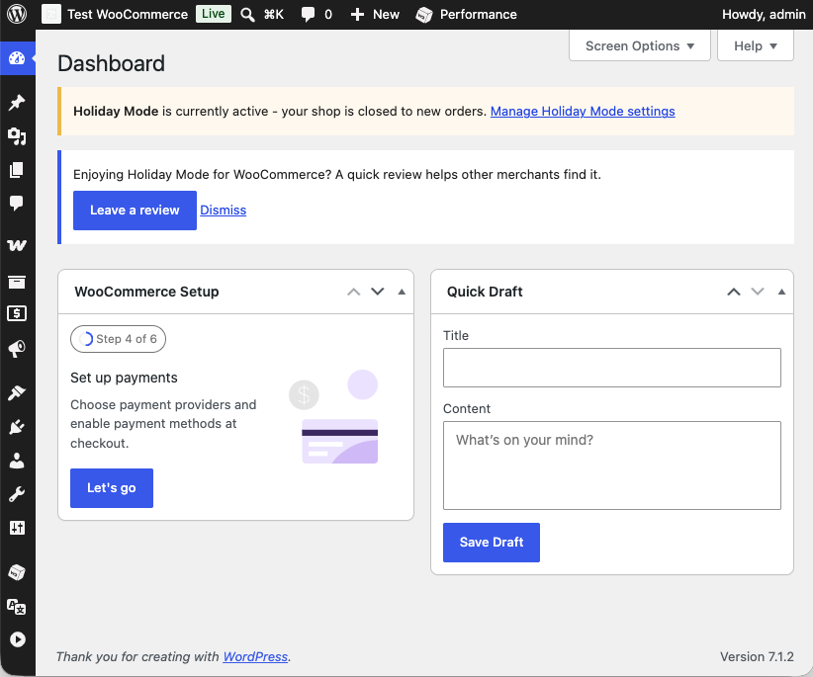Expand Screen Options dropdown

click(639, 45)
